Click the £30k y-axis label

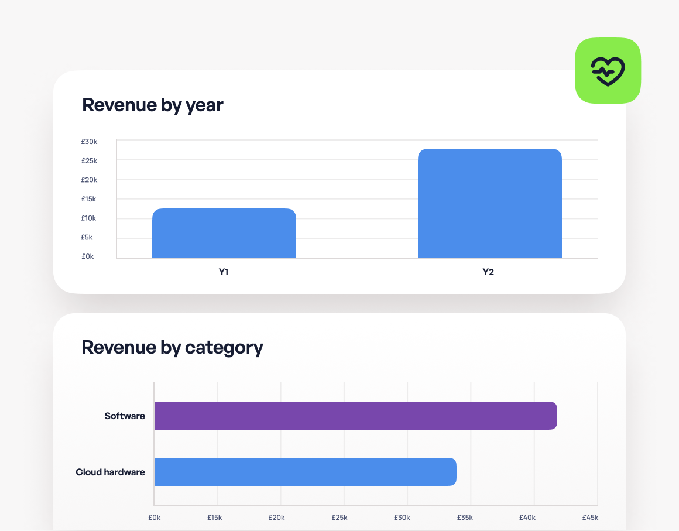[x=89, y=142]
